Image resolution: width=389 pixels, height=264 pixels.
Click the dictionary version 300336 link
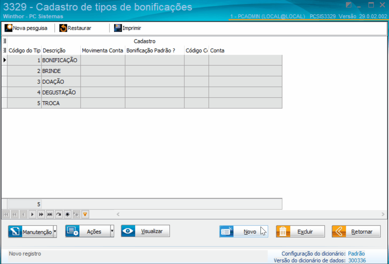click(357, 260)
